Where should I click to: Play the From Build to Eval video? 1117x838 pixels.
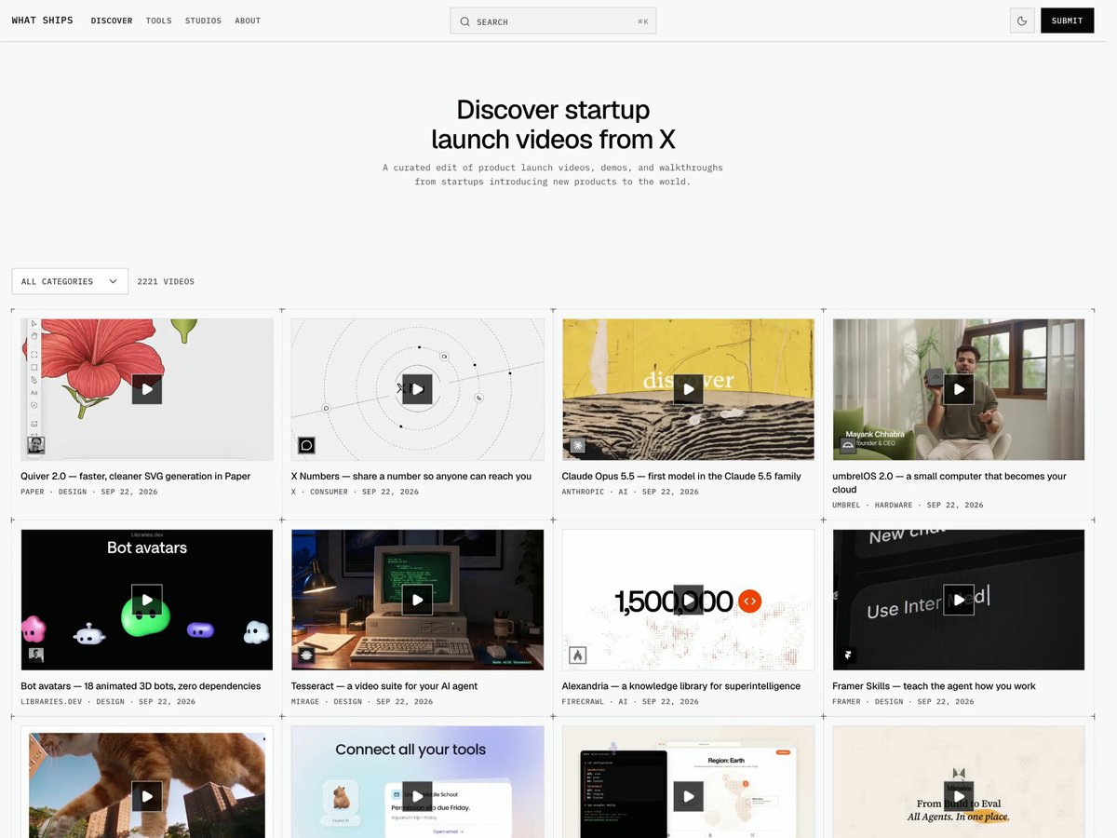[x=959, y=796]
